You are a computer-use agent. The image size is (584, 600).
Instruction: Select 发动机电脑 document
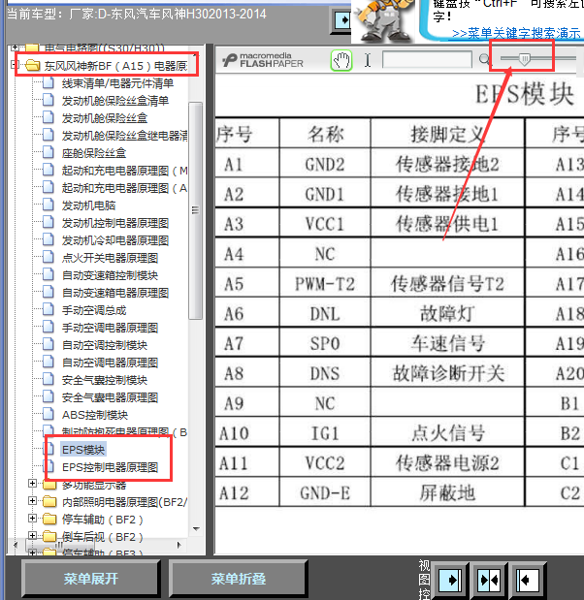point(88,205)
